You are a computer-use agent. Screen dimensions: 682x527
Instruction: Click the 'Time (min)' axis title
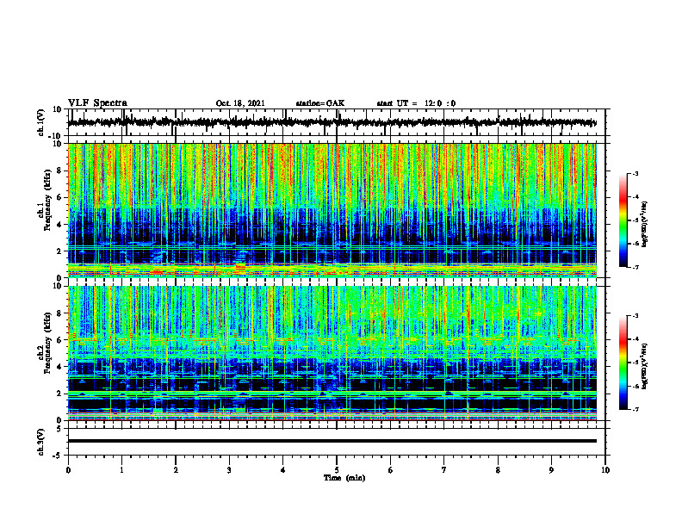[344, 478]
